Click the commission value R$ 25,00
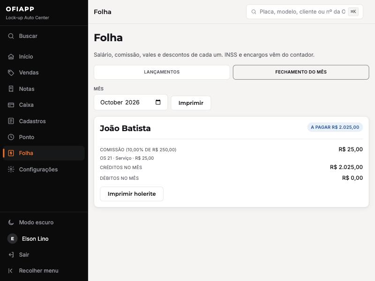Screen dimensions: 375x281 pyautogui.click(x=351, y=149)
